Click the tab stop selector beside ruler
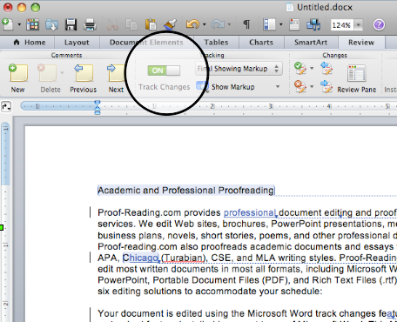 point(6,107)
